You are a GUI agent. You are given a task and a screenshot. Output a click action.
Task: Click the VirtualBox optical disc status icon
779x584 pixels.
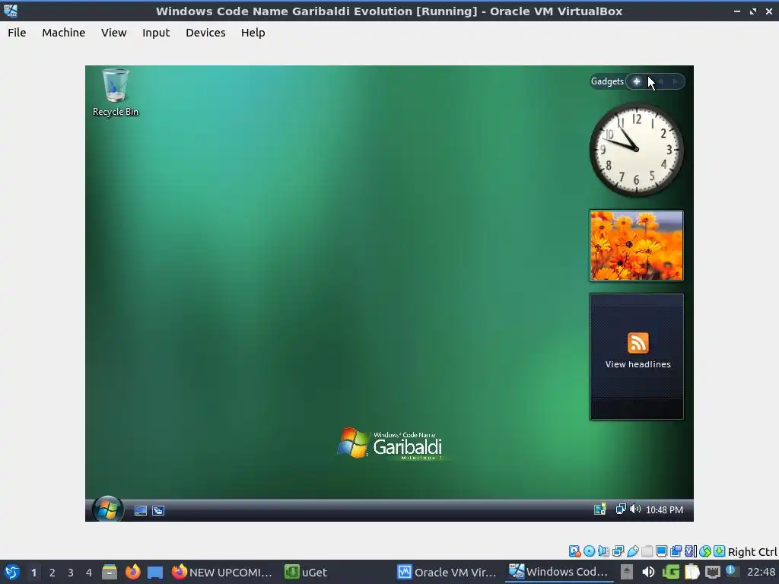tap(590, 551)
